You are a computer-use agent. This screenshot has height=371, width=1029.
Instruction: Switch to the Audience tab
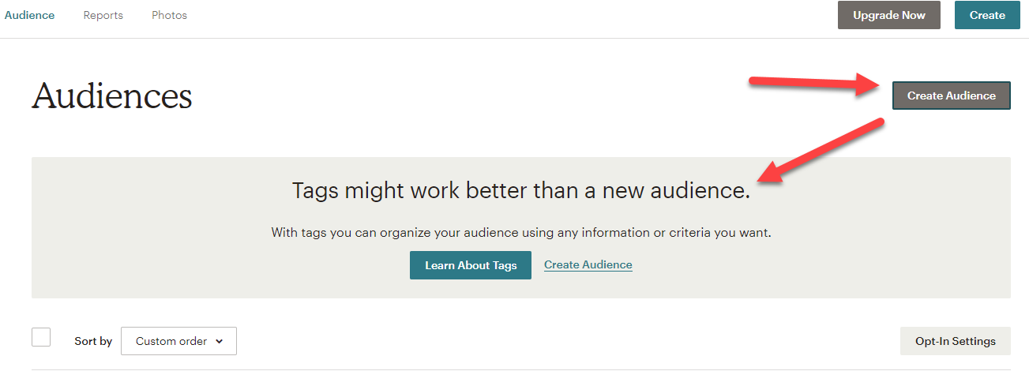pyautogui.click(x=30, y=15)
